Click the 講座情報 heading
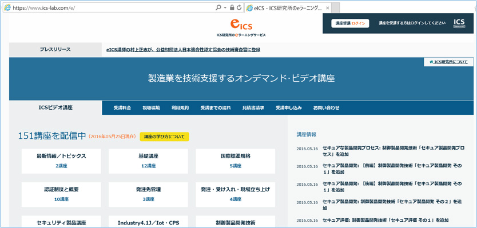The width and height of the screenshot is (477, 228). (x=307, y=134)
